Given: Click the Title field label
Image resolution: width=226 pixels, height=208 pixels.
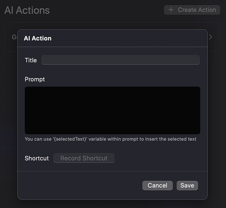Looking at the screenshot, I should [31, 60].
